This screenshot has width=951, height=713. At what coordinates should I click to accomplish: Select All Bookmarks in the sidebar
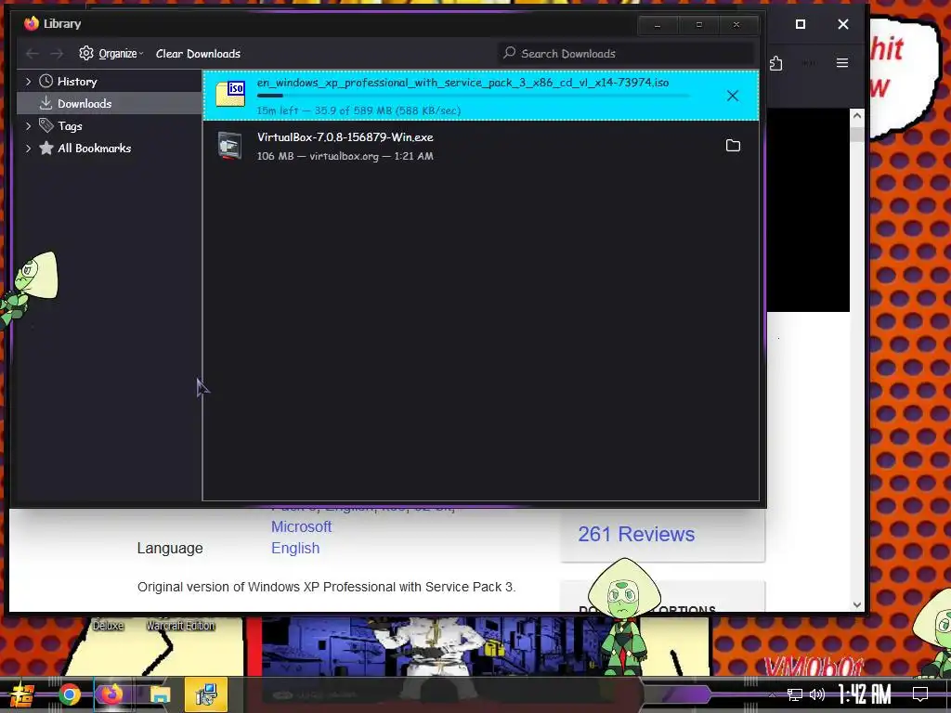pyautogui.click(x=94, y=148)
